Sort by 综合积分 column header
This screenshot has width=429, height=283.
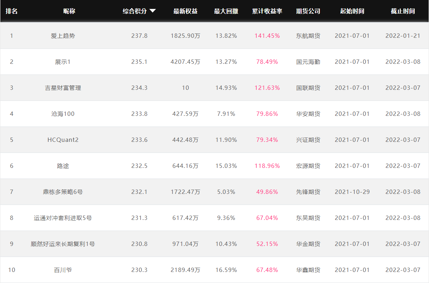click(x=135, y=11)
